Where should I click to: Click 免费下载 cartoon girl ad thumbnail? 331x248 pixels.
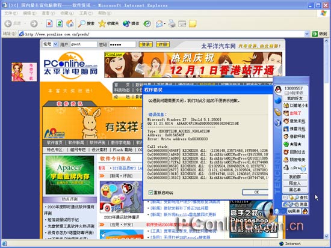(24, 72)
